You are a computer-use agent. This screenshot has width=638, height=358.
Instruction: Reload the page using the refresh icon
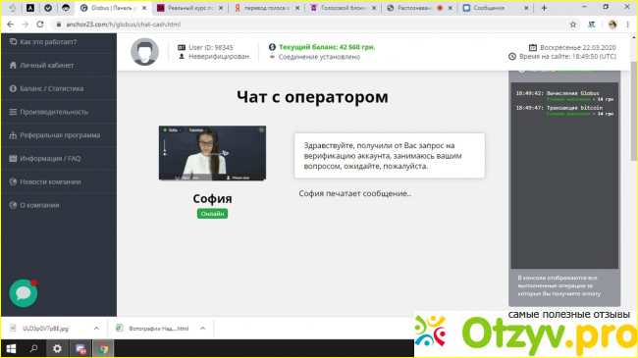pos(40,25)
